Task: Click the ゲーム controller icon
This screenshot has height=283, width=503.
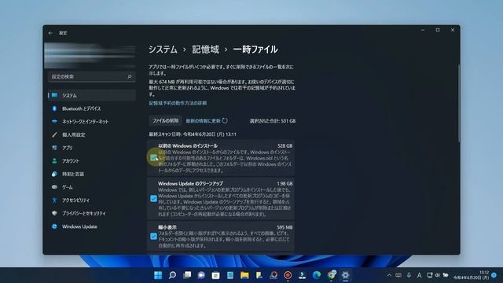Action: (54, 187)
